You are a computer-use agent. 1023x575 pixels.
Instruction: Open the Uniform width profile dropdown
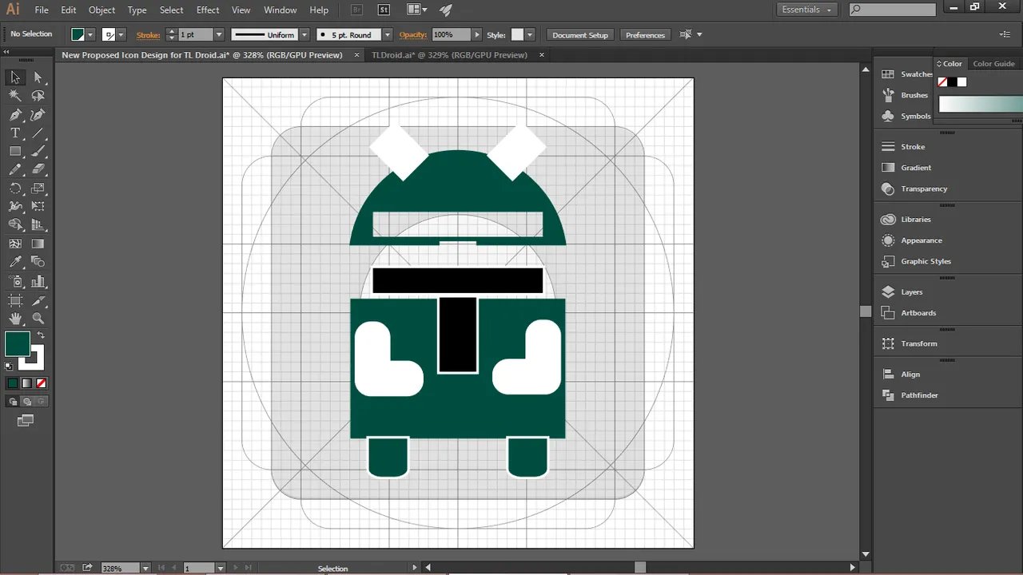[x=304, y=34]
